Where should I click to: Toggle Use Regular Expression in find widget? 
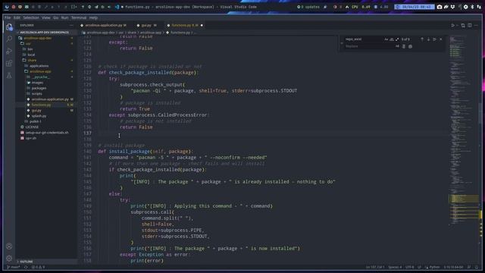tap(397, 39)
